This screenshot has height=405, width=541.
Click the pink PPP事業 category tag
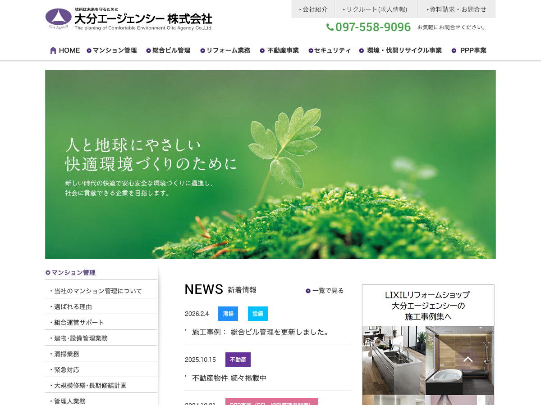pos(272,402)
